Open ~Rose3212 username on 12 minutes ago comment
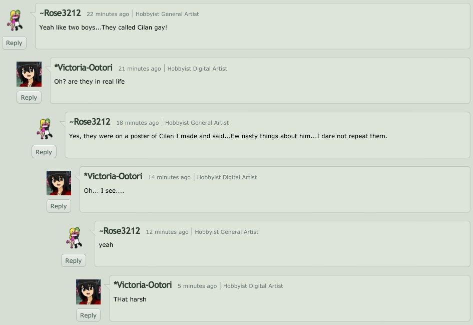Screen dimensions: 473x325 [x=120, y=231]
